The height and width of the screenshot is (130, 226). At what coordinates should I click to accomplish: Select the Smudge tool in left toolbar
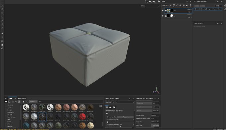tap(2, 21)
